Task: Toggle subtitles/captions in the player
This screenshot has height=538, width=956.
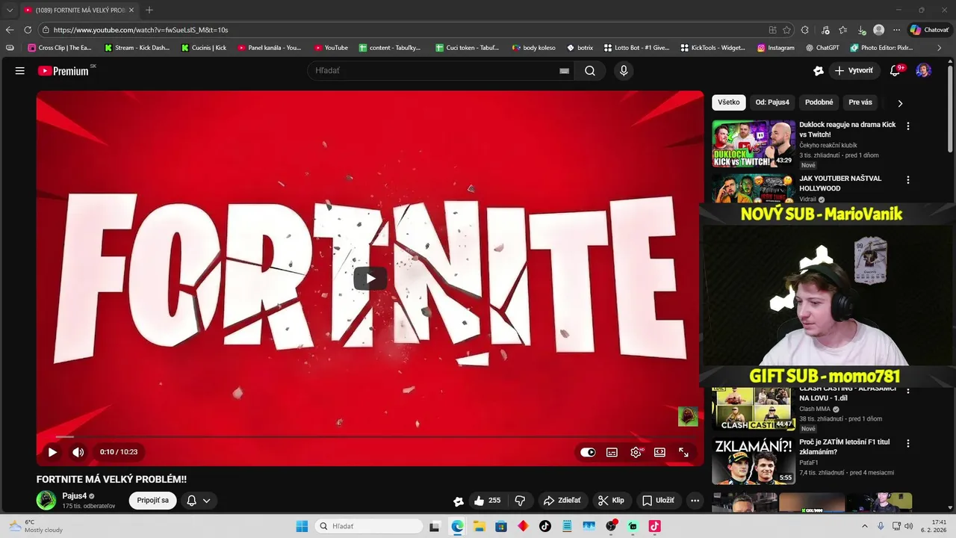Action: (612, 452)
